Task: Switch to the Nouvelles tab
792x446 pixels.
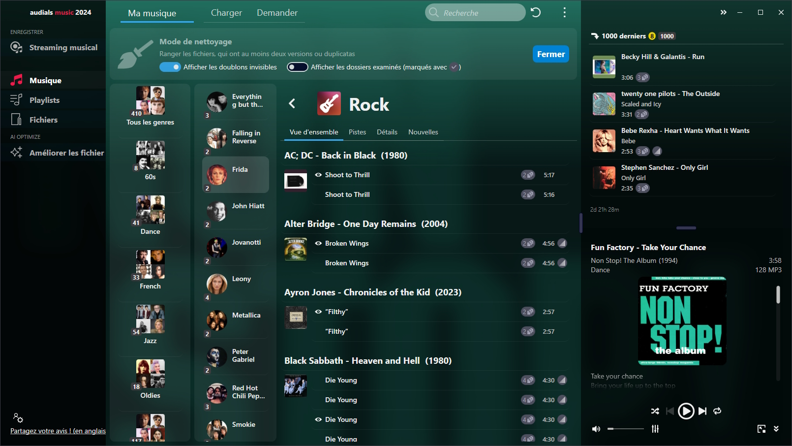Action: click(423, 132)
